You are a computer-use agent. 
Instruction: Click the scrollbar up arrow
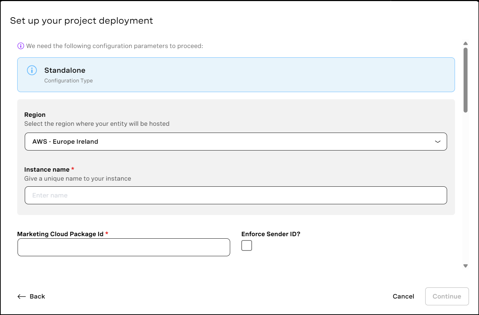tap(465, 44)
